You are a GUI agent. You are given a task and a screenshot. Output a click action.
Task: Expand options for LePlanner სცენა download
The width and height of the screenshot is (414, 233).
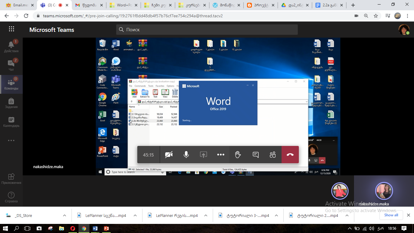[x=135, y=215]
